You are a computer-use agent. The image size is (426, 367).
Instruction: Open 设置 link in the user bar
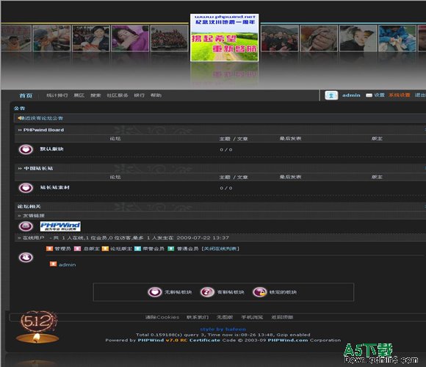click(x=379, y=95)
